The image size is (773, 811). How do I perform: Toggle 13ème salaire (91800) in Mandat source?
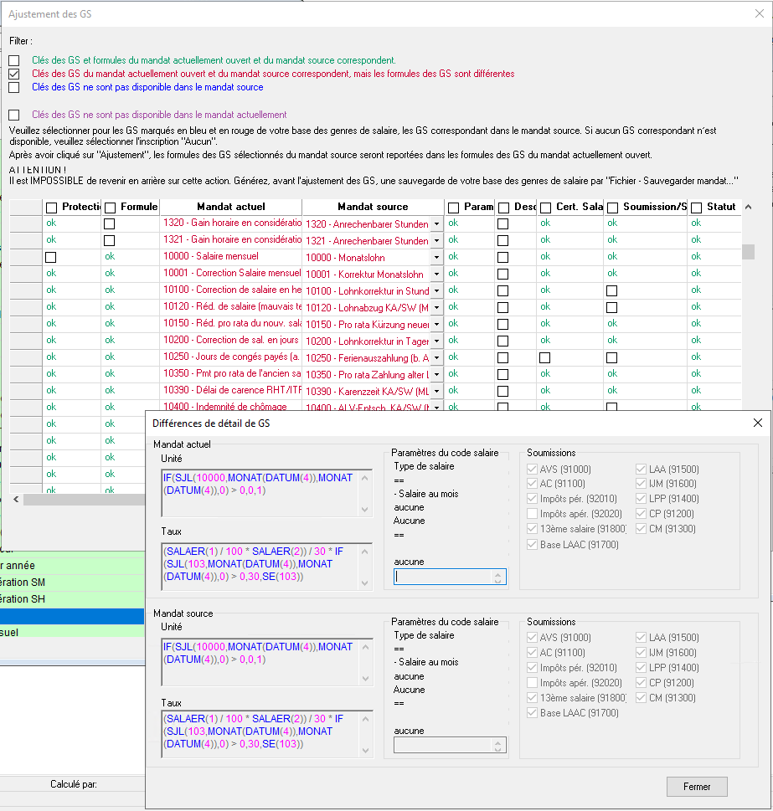coord(532,698)
